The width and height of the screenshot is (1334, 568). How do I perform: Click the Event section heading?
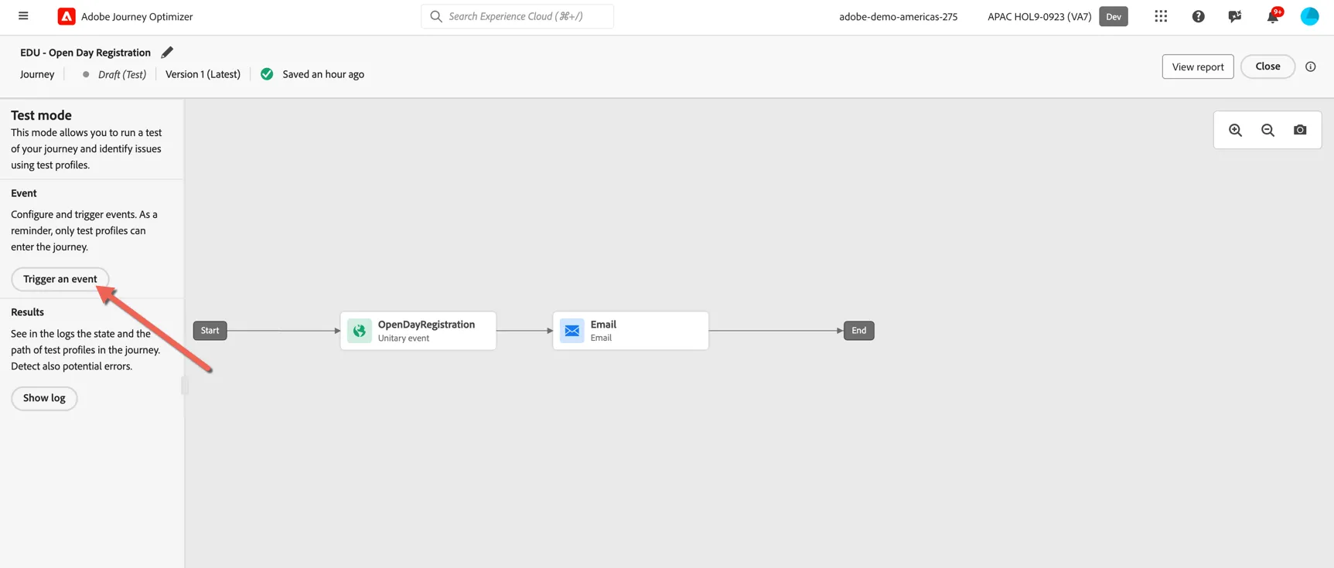click(x=24, y=193)
